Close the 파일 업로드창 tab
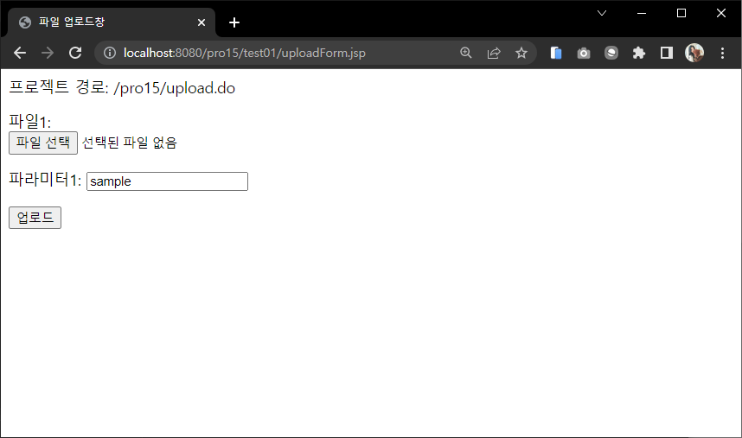This screenshot has width=742, height=438. (x=201, y=22)
